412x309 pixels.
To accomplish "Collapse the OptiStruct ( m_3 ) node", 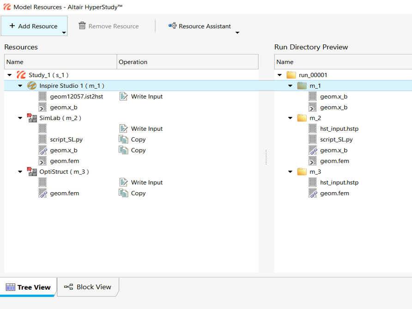I will tap(20, 171).
